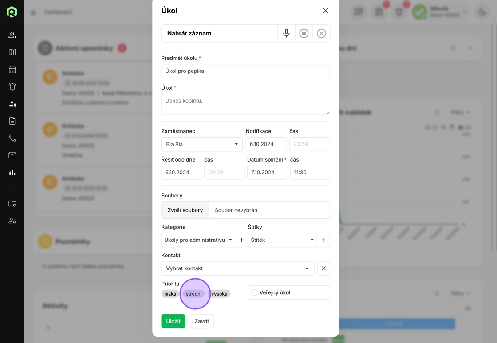Open the statistics bar-chart icon in the sidebar
Screen dimensions: 497x343
[12, 173]
